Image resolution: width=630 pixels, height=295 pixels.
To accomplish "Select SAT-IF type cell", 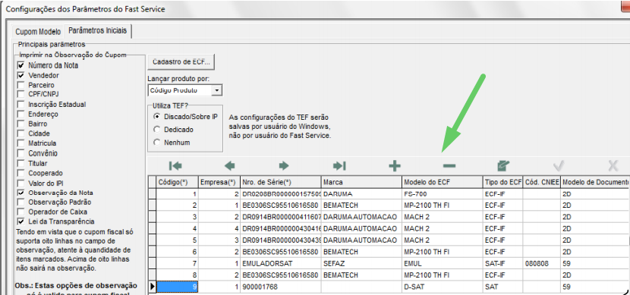I will coord(502,264).
